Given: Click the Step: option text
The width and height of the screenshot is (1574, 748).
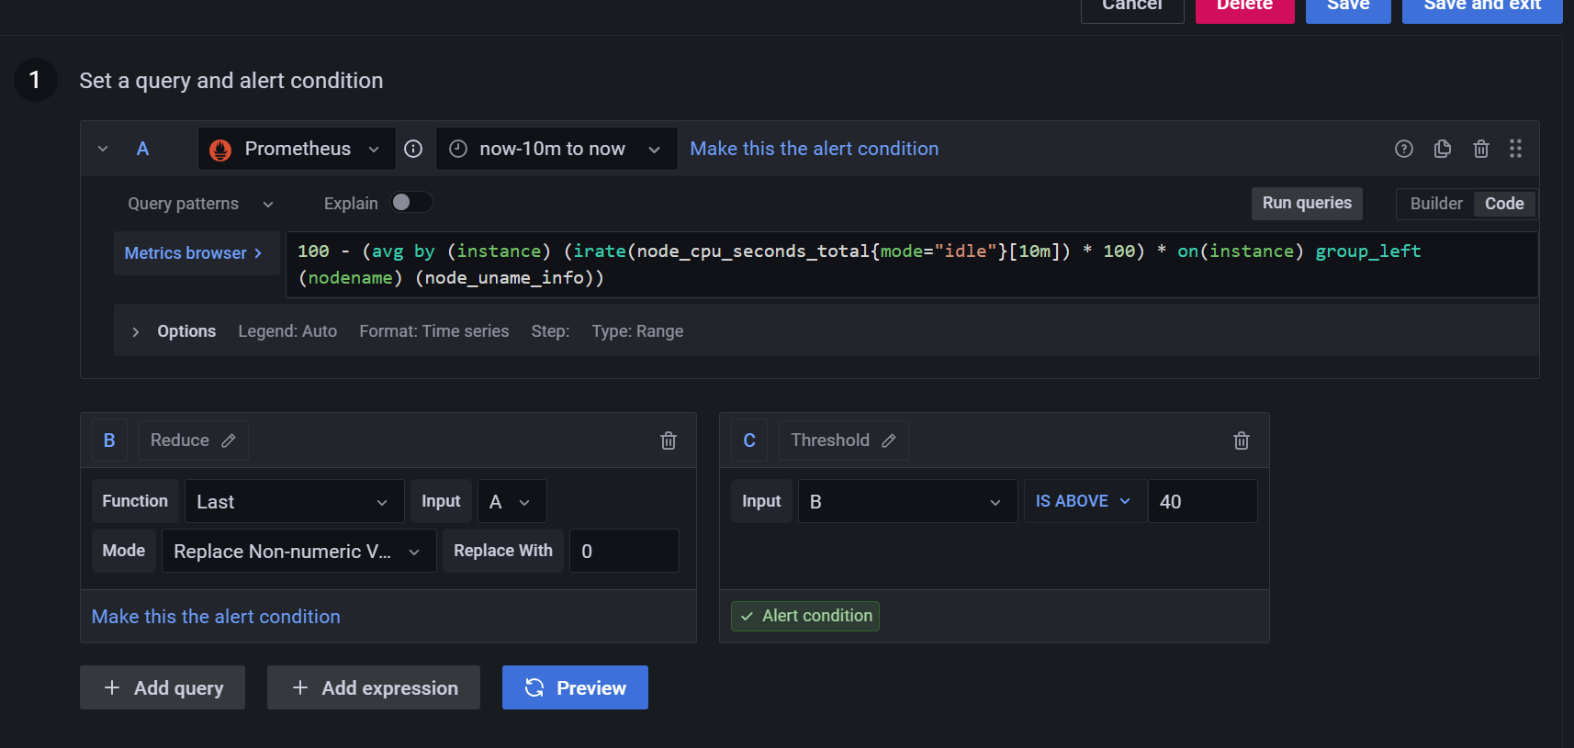Looking at the screenshot, I should point(550,331).
